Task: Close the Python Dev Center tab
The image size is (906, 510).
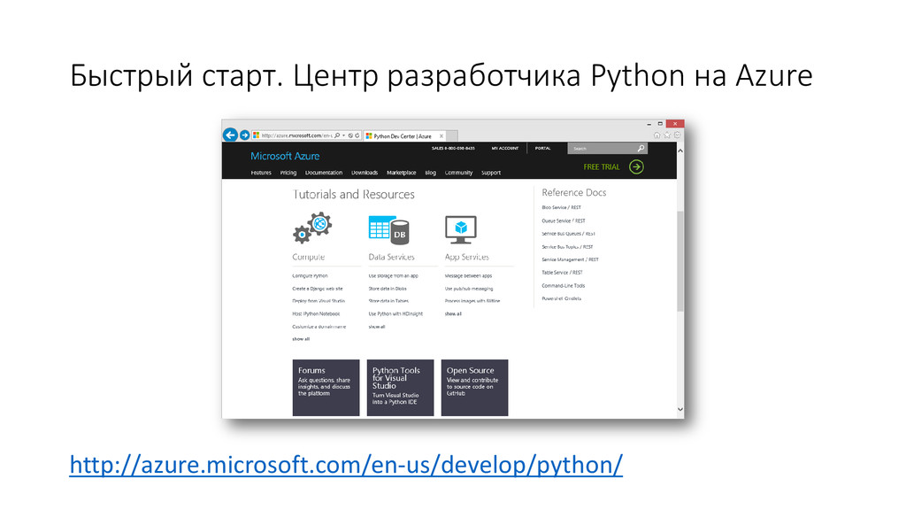Action: point(441,136)
